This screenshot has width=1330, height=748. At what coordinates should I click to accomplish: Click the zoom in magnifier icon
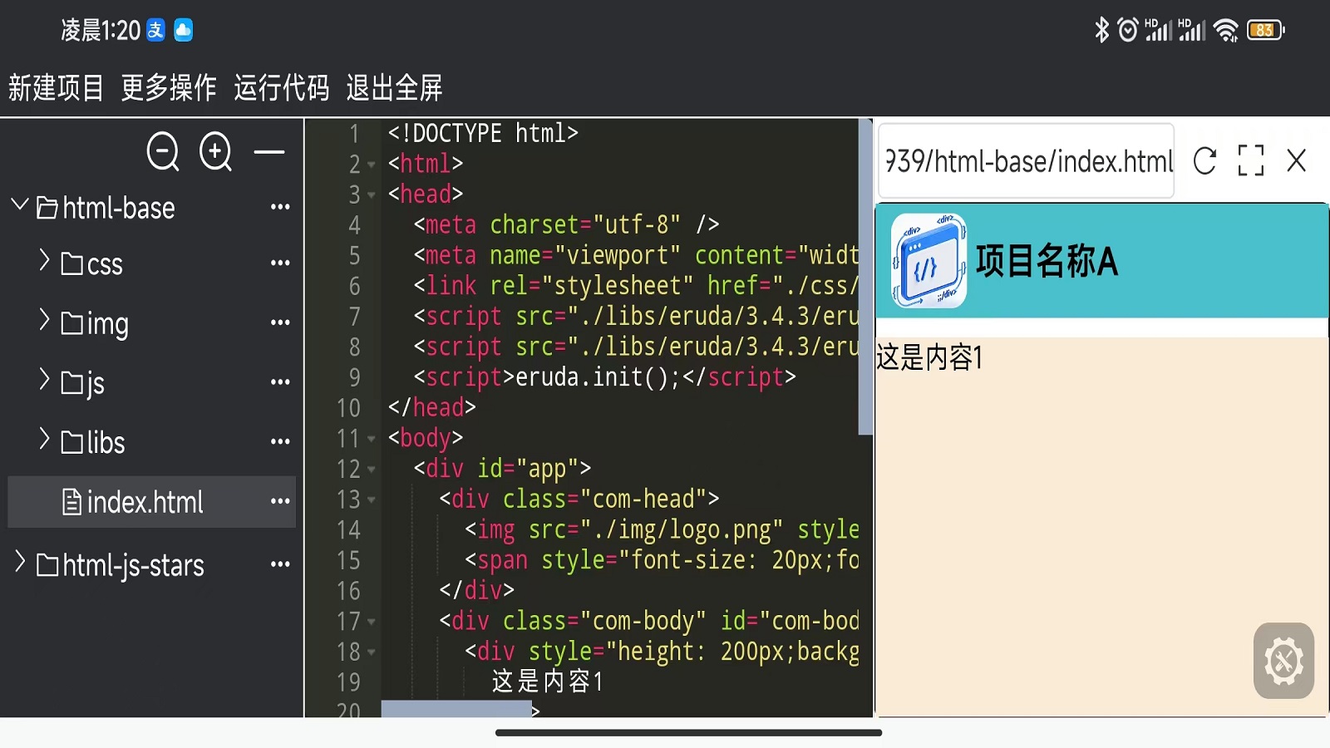216,152
